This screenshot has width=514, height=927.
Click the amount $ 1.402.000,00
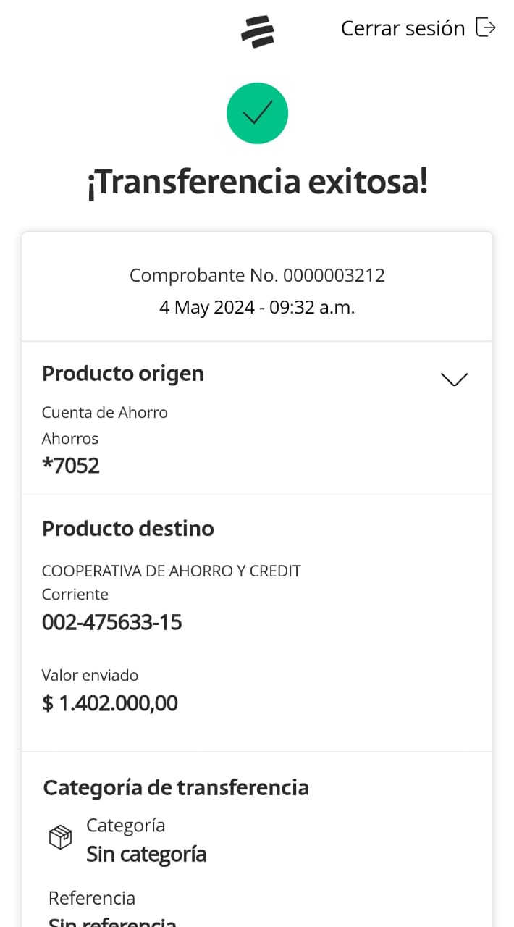[110, 703]
